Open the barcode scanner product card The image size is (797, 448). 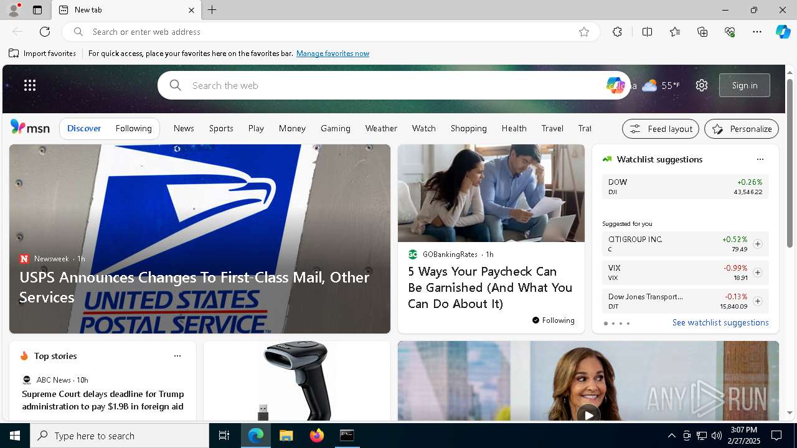point(296,381)
